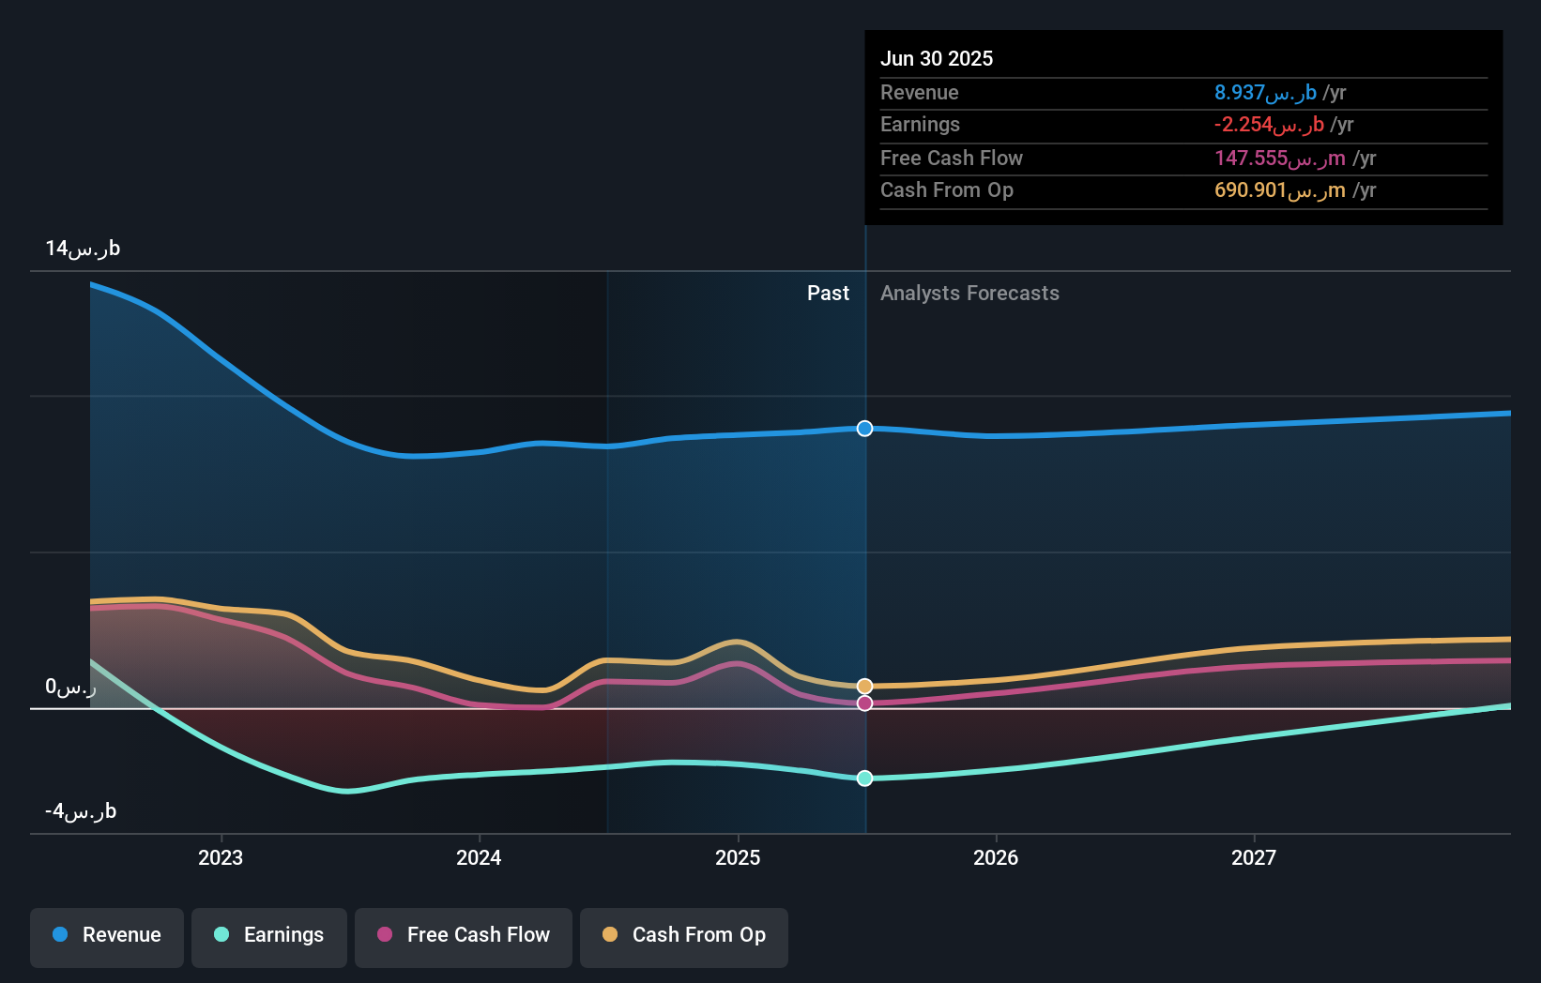Click the 2026 label on the time axis
The image size is (1541, 983).
click(997, 856)
